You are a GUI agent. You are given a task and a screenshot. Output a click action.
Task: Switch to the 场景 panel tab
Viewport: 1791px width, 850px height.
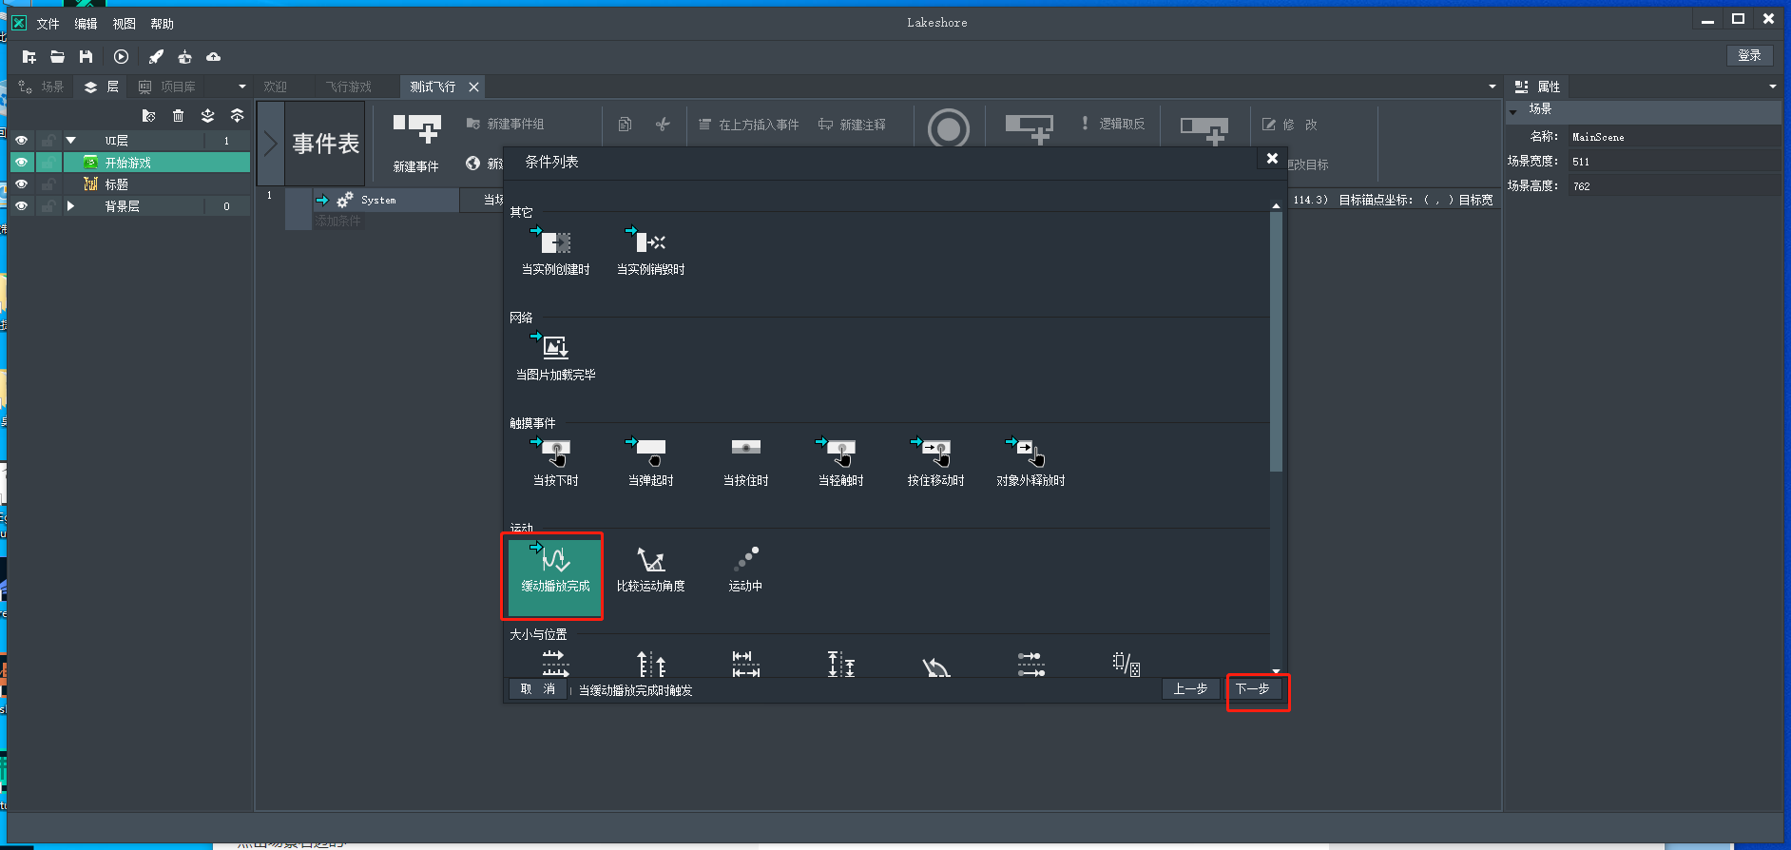pos(42,87)
